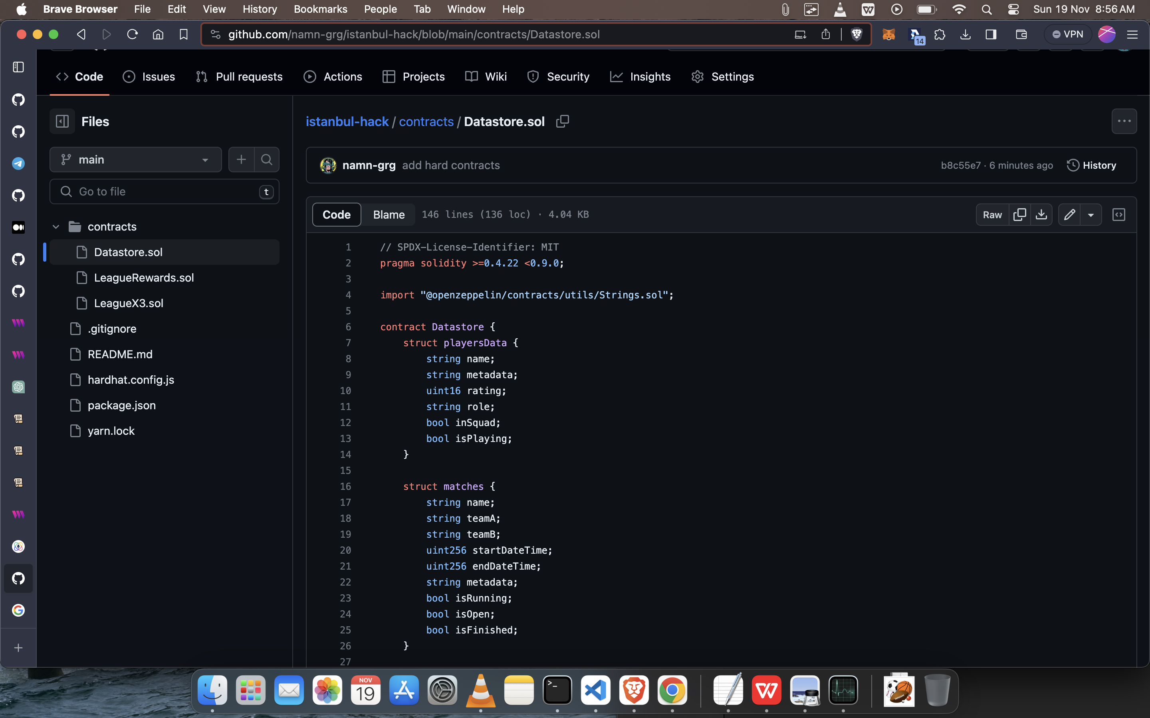Select the LeagueX3.sol file
1150x718 pixels.
click(128, 303)
